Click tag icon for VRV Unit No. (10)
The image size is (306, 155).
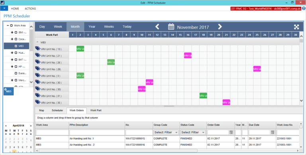[38, 48]
